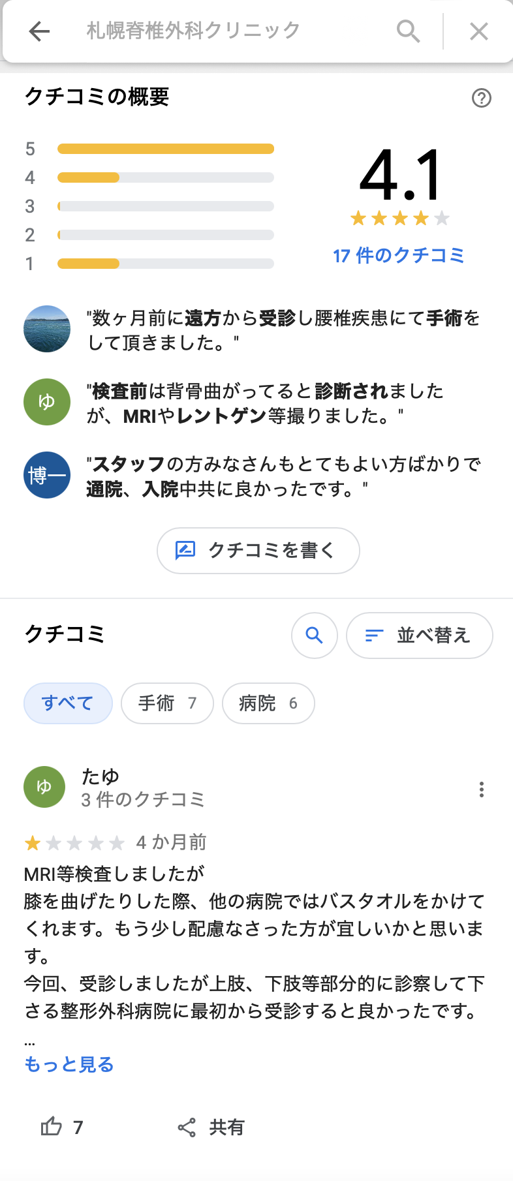Search reviews with the round magnifier button

tap(315, 636)
